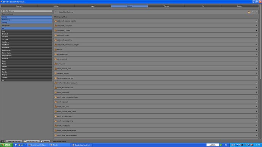This screenshot has height=147, width=262.
Task: Click warning icon beside mesh_discombobulator
Action: pyautogui.click(x=56, y=88)
